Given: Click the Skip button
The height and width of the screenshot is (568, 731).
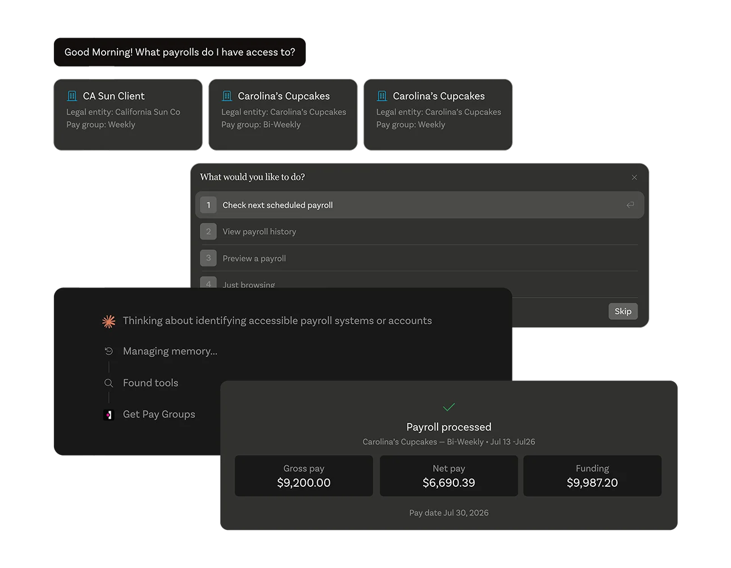Looking at the screenshot, I should pos(623,311).
